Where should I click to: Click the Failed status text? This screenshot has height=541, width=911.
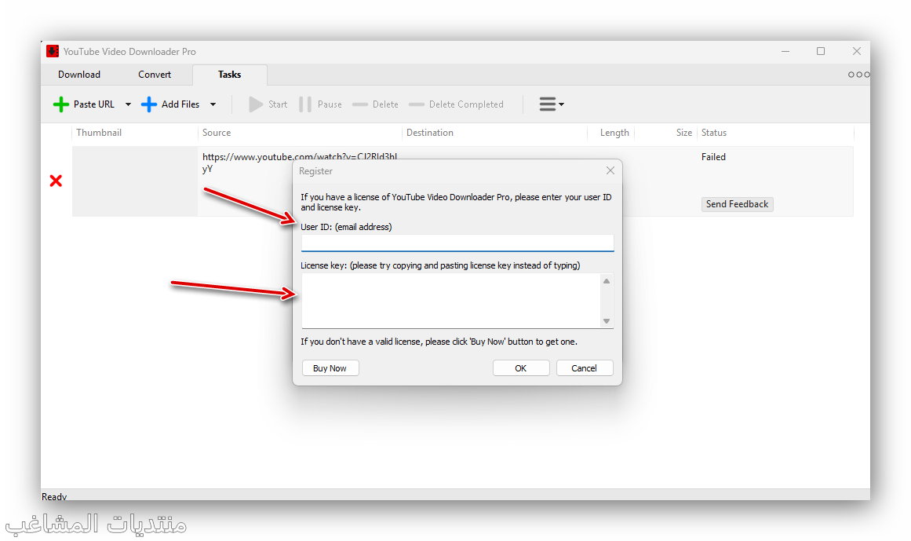pyautogui.click(x=713, y=157)
